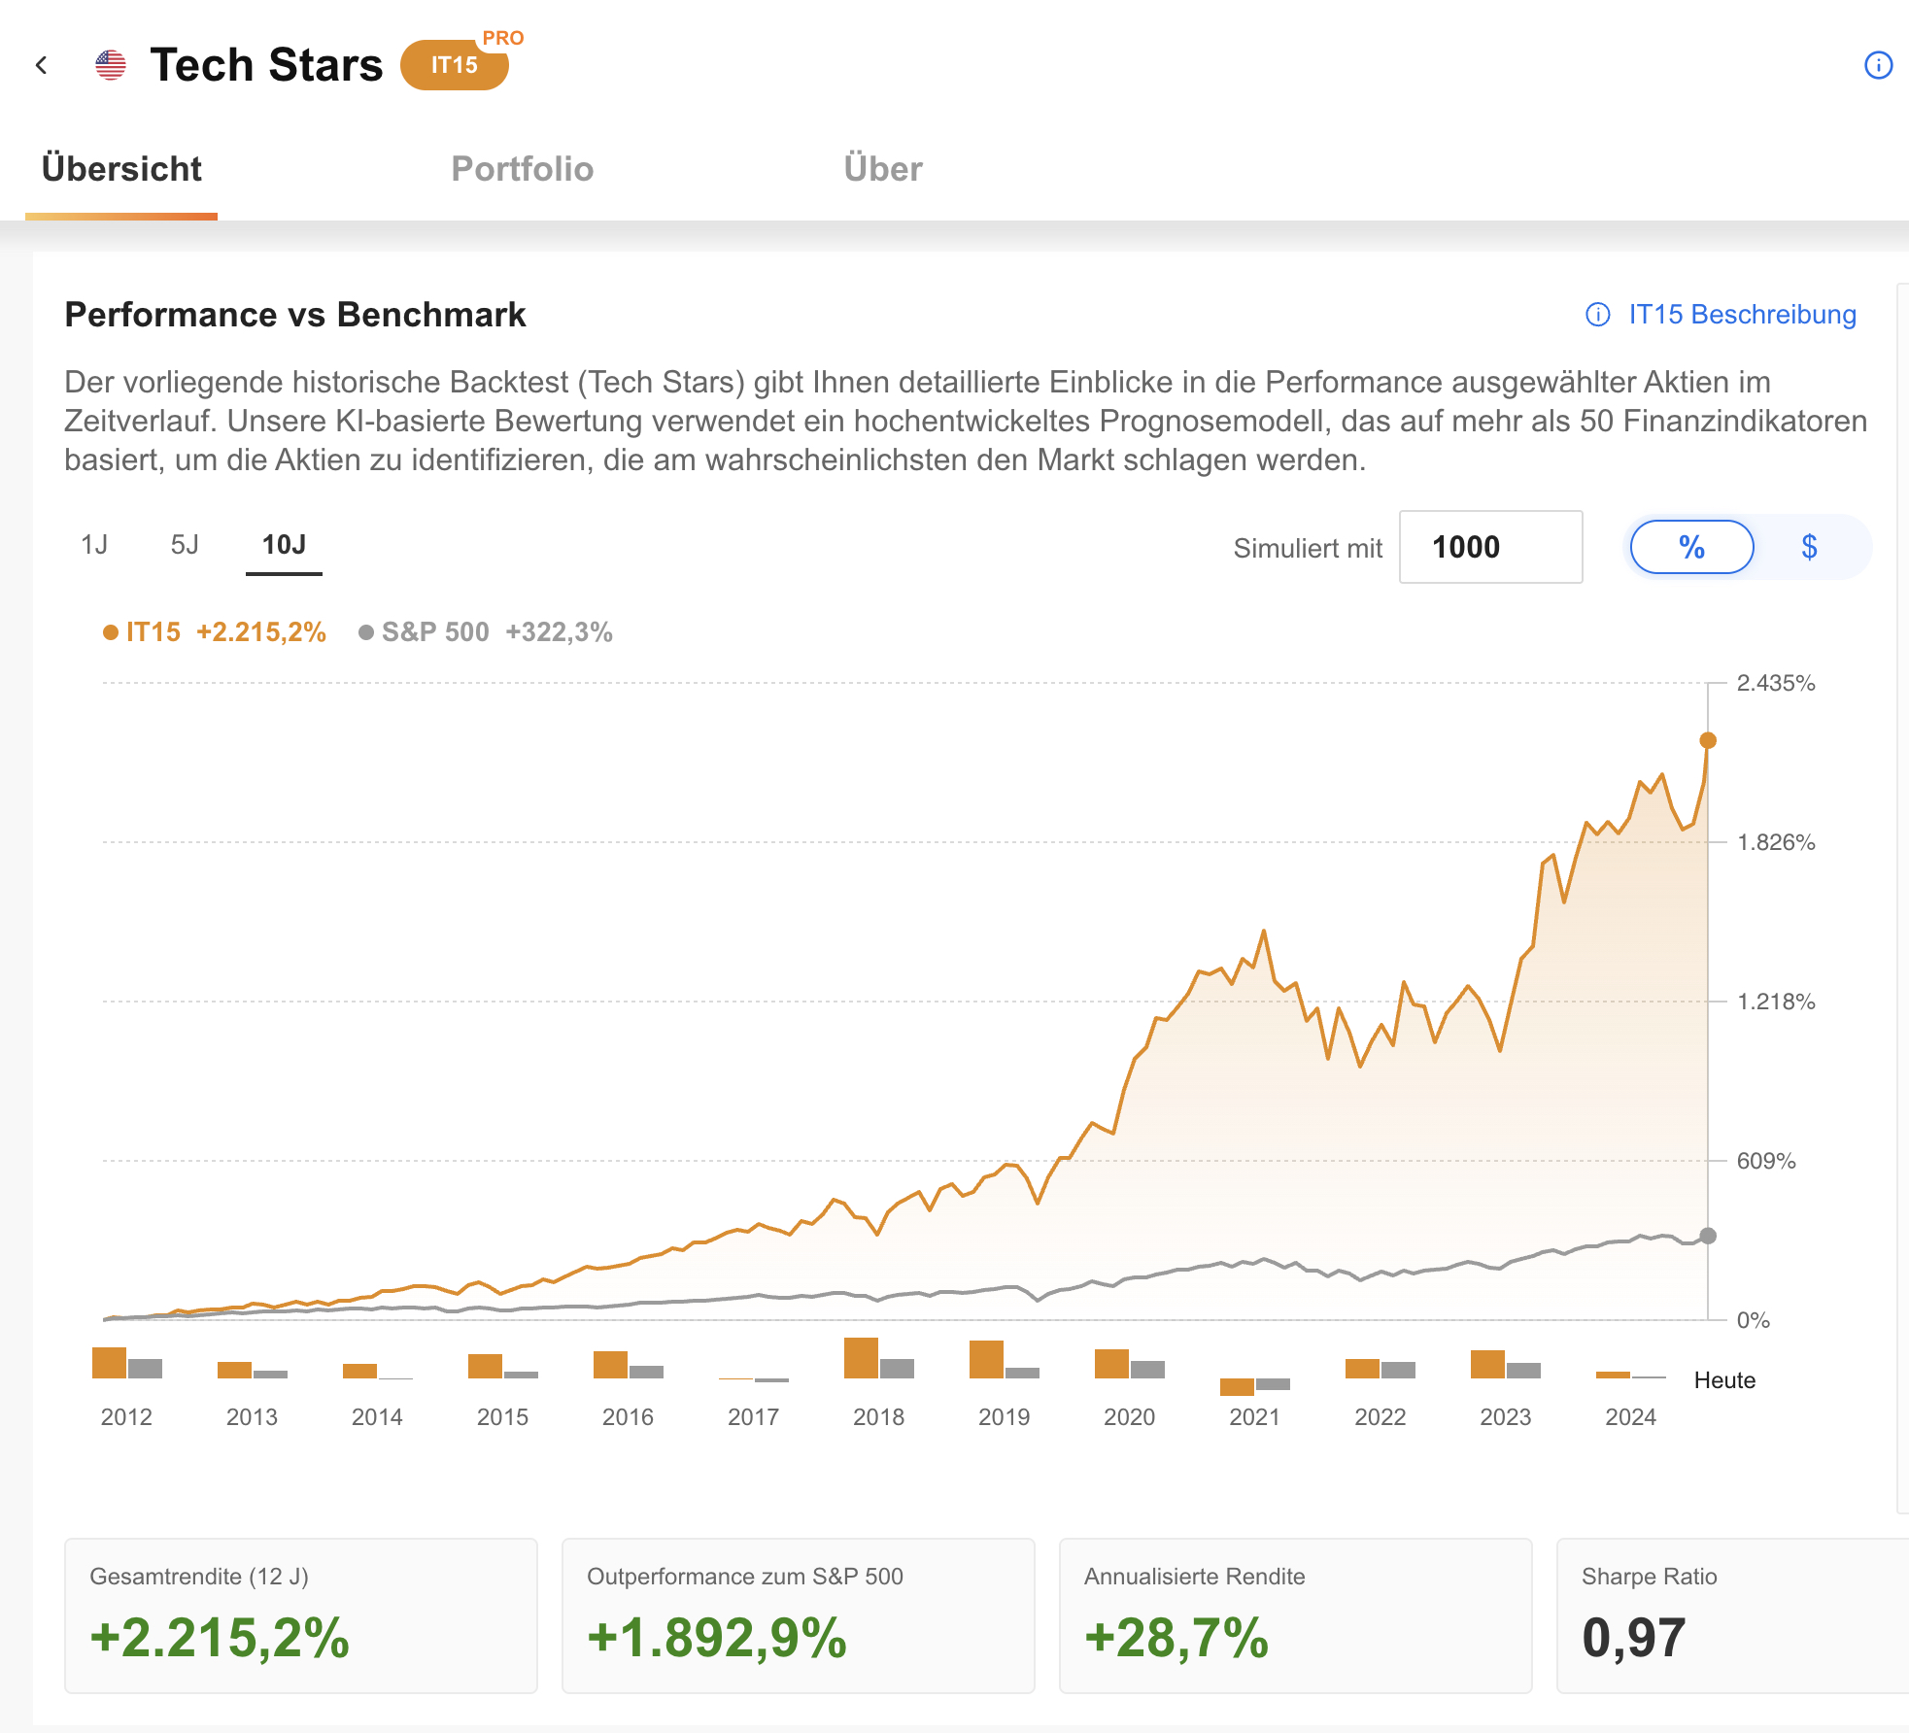Click the info icon beside IT15 Beschreibung
Screen dimensions: 1909x1733
tap(1598, 315)
